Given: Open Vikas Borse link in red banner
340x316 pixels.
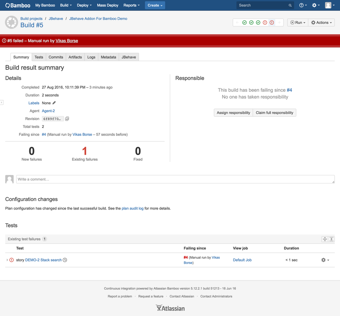Looking at the screenshot, I should (x=67, y=41).
